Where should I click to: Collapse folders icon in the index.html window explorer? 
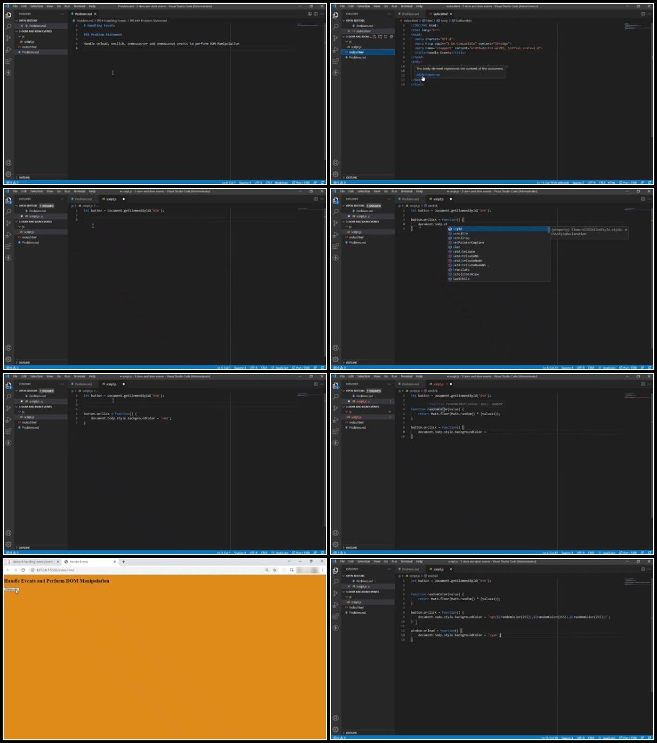pos(391,36)
